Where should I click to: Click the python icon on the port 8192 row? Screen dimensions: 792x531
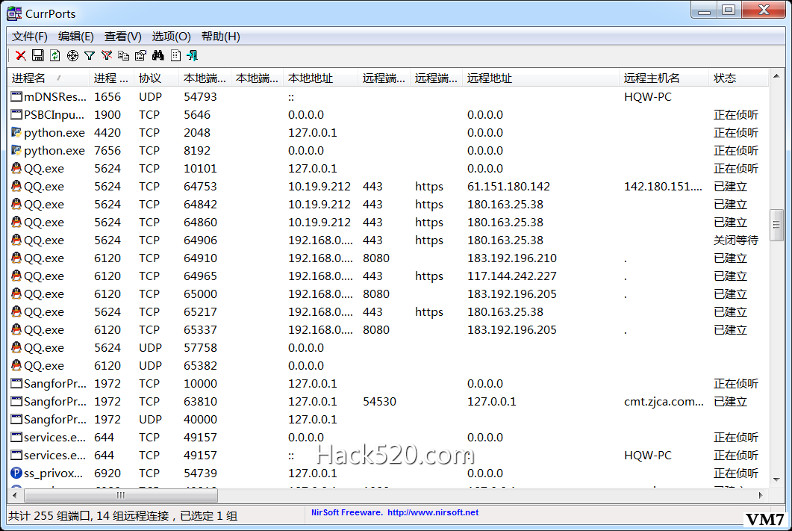16,151
